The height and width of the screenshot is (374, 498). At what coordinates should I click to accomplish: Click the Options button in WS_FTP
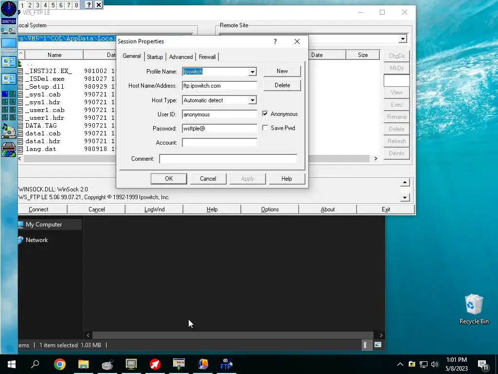click(x=270, y=209)
